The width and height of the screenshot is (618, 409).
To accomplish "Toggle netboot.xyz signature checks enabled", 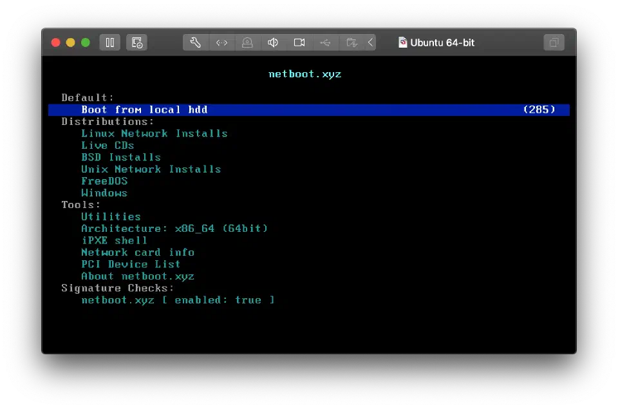I will tap(178, 300).
